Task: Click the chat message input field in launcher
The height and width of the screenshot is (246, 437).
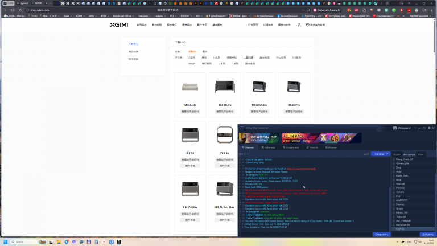Action: (305, 235)
